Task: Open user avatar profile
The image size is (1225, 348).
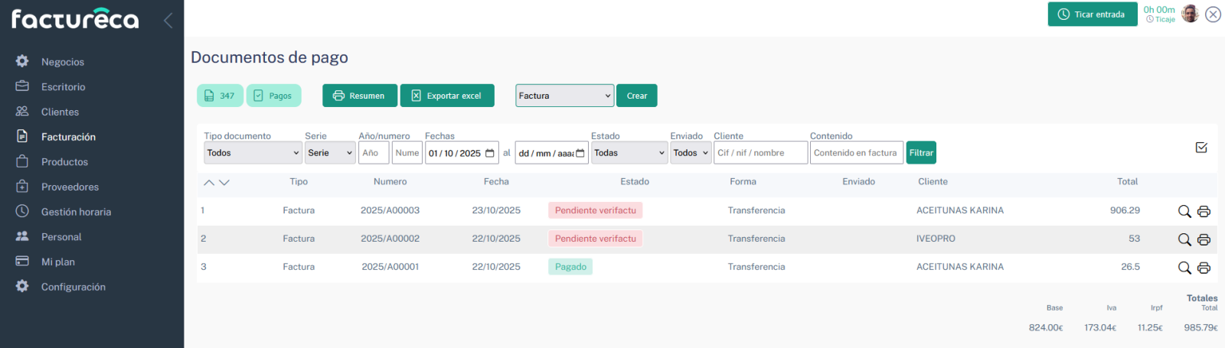Action: coord(1190,14)
